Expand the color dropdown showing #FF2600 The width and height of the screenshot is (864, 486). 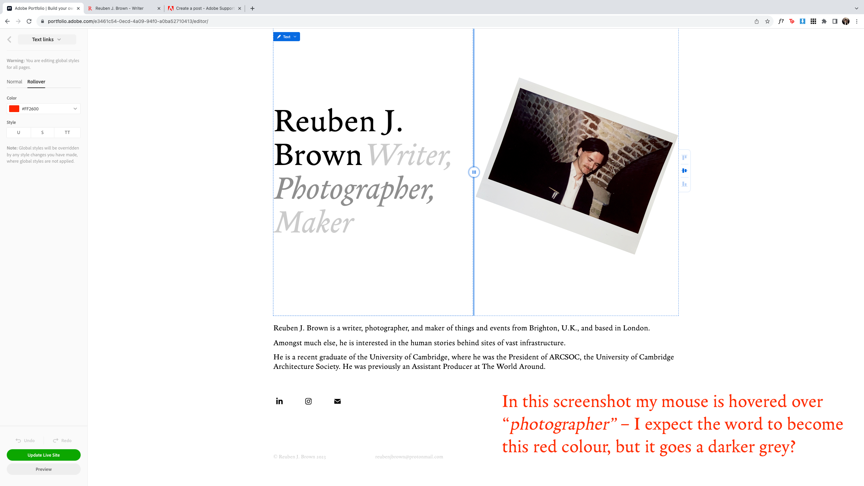pos(75,109)
